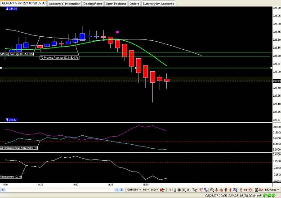Image resolution: width=281 pixels, height=198 pixels.
Task: Click the blue globe refresh icon
Action: coord(235,190)
